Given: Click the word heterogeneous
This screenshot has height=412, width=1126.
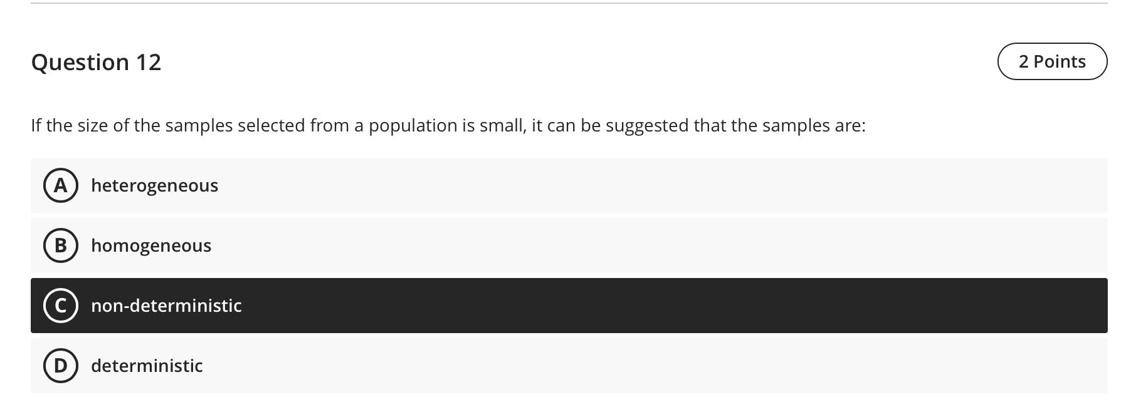Looking at the screenshot, I should pyautogui.click(x=154, y=185).
